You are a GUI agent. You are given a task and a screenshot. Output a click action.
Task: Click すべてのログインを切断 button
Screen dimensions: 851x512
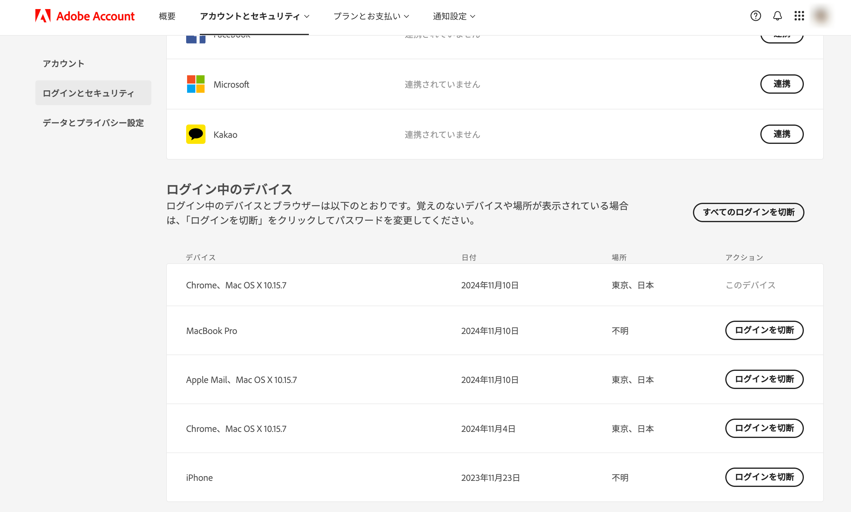(749, 212)
